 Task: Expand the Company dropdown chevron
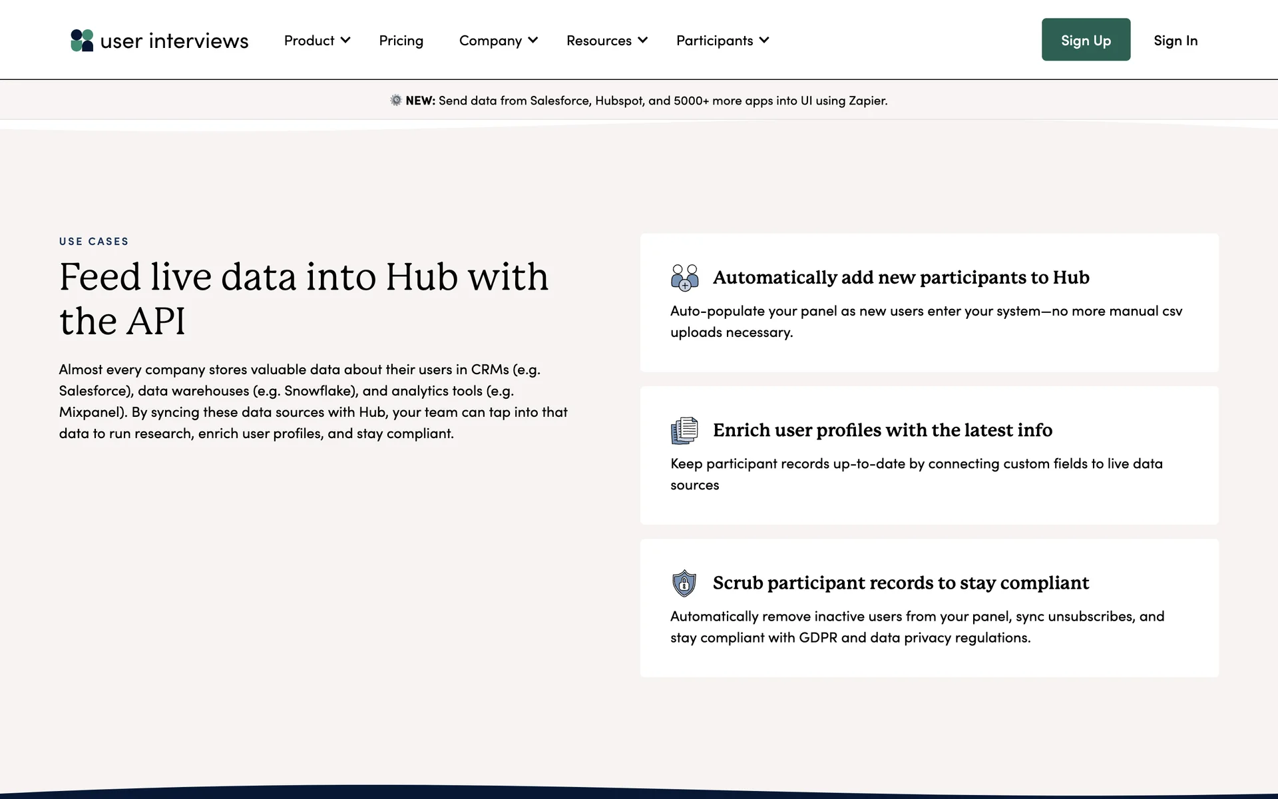(x=533, y=40)
